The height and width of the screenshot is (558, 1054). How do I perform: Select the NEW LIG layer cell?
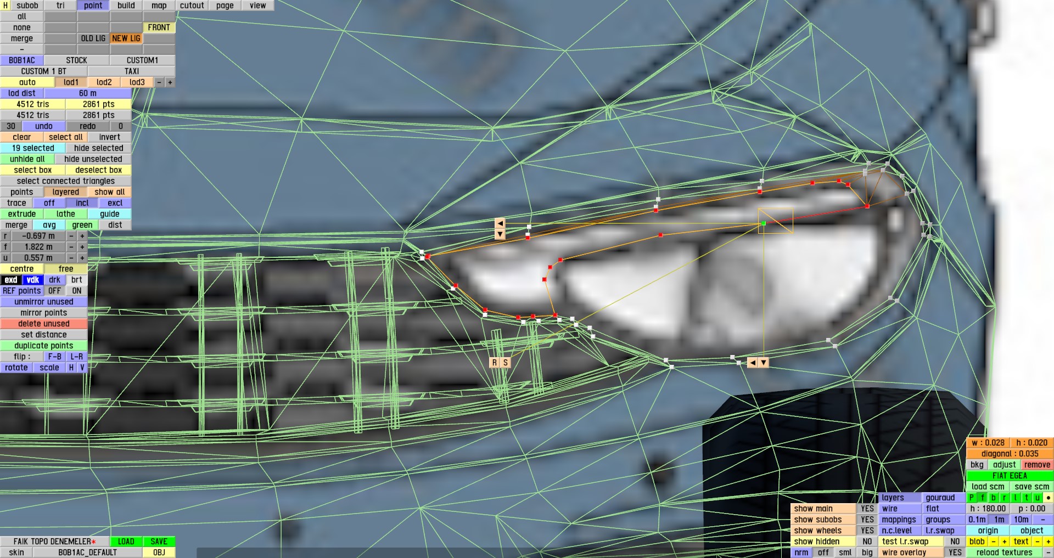point(126,38)
